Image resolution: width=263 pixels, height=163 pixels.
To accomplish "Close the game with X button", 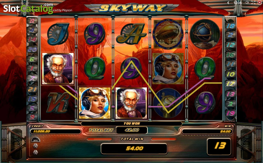I will pos(259,3).
